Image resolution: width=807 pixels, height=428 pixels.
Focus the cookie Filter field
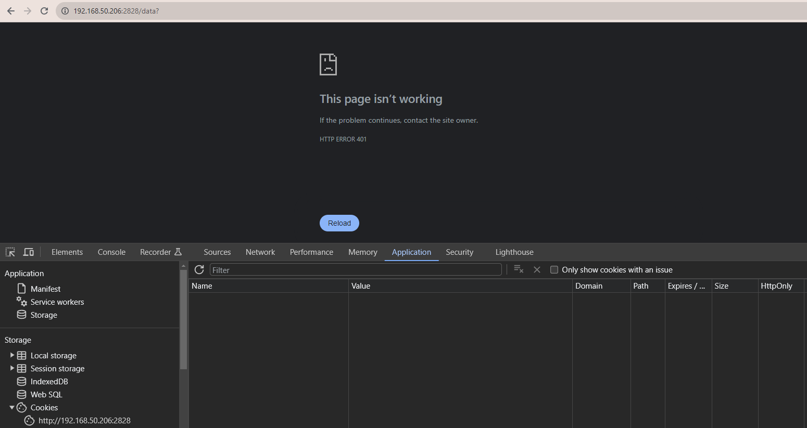(355, 270)
